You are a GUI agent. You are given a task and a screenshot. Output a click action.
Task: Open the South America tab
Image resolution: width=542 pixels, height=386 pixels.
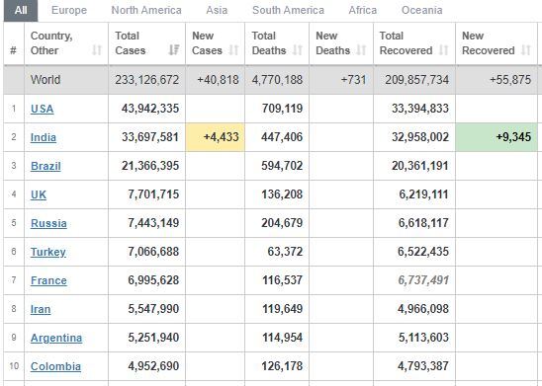[288, 10]
